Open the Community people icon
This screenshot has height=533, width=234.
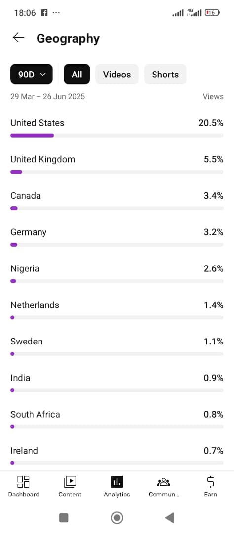(x=163, y=482)
